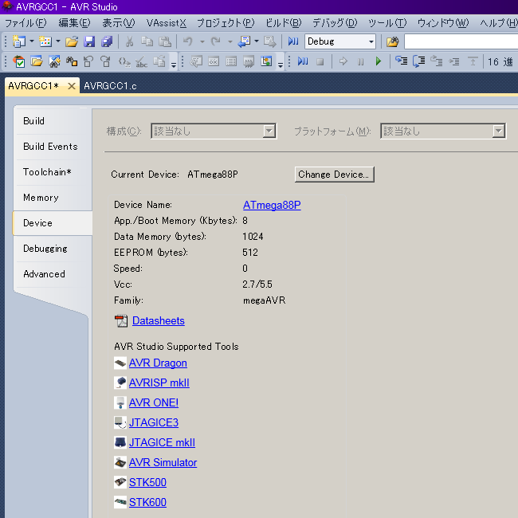Click the Paste clipboard icon
This screenshot has height=518, width=518.
point(165,41)
